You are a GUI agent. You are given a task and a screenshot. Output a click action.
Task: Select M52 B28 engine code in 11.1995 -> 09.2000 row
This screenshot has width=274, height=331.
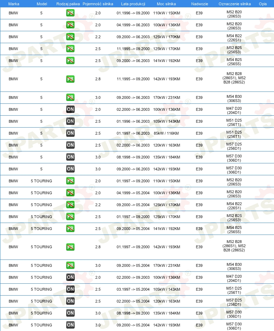click(234, 78)
